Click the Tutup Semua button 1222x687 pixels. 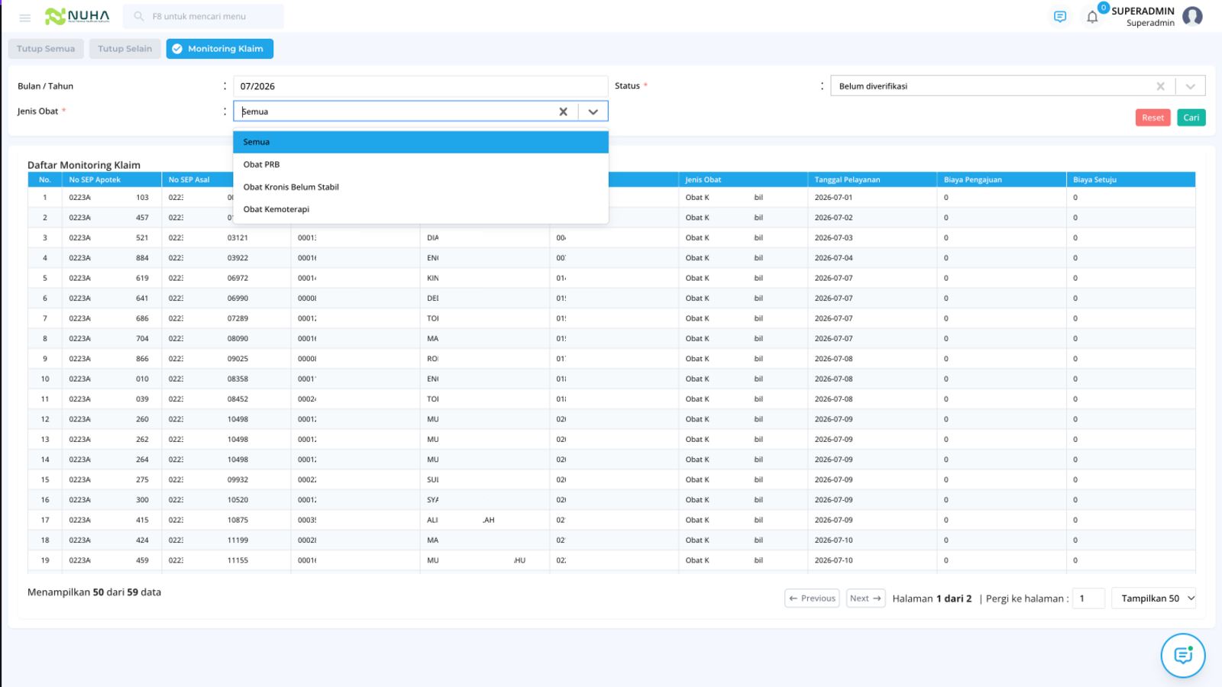[46, 49]
